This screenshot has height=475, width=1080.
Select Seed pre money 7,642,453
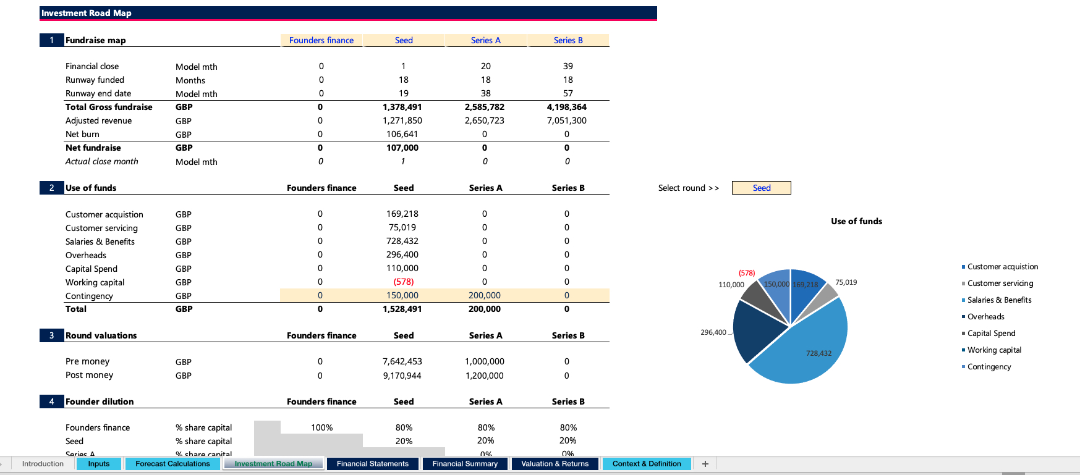point(402,361)
